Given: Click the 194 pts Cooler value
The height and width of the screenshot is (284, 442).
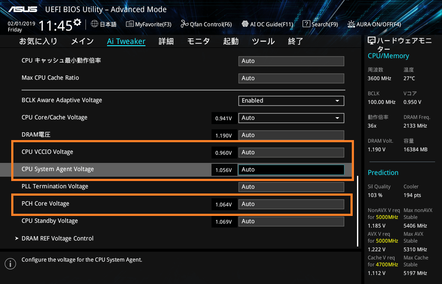Looking at the screenshot, I should [412, 195].
